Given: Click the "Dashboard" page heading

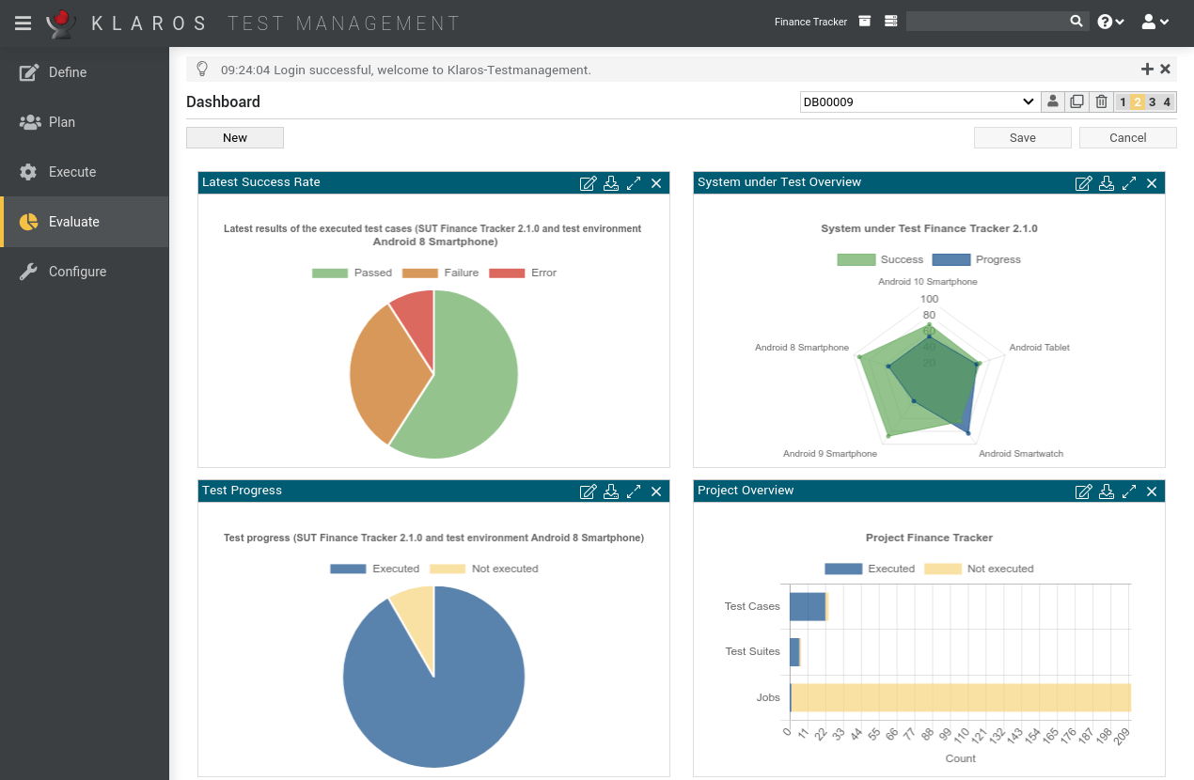Looking at the screenshot, I should (223, 101).
